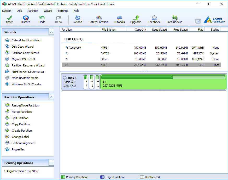This screenshot has width=228, height=180.
Task: Click the Windows To Go Creator icon
Action: tap(7, 84)
